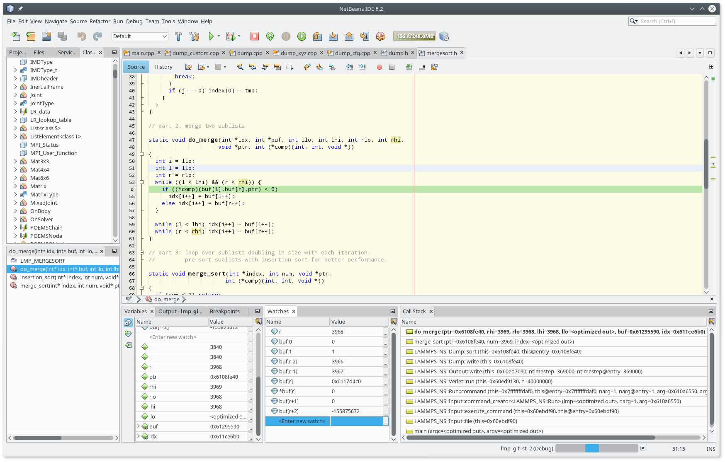This screenshot has width=725, height=462.
Task: Click the Build Project hammer icon
Action: [178, 36]
